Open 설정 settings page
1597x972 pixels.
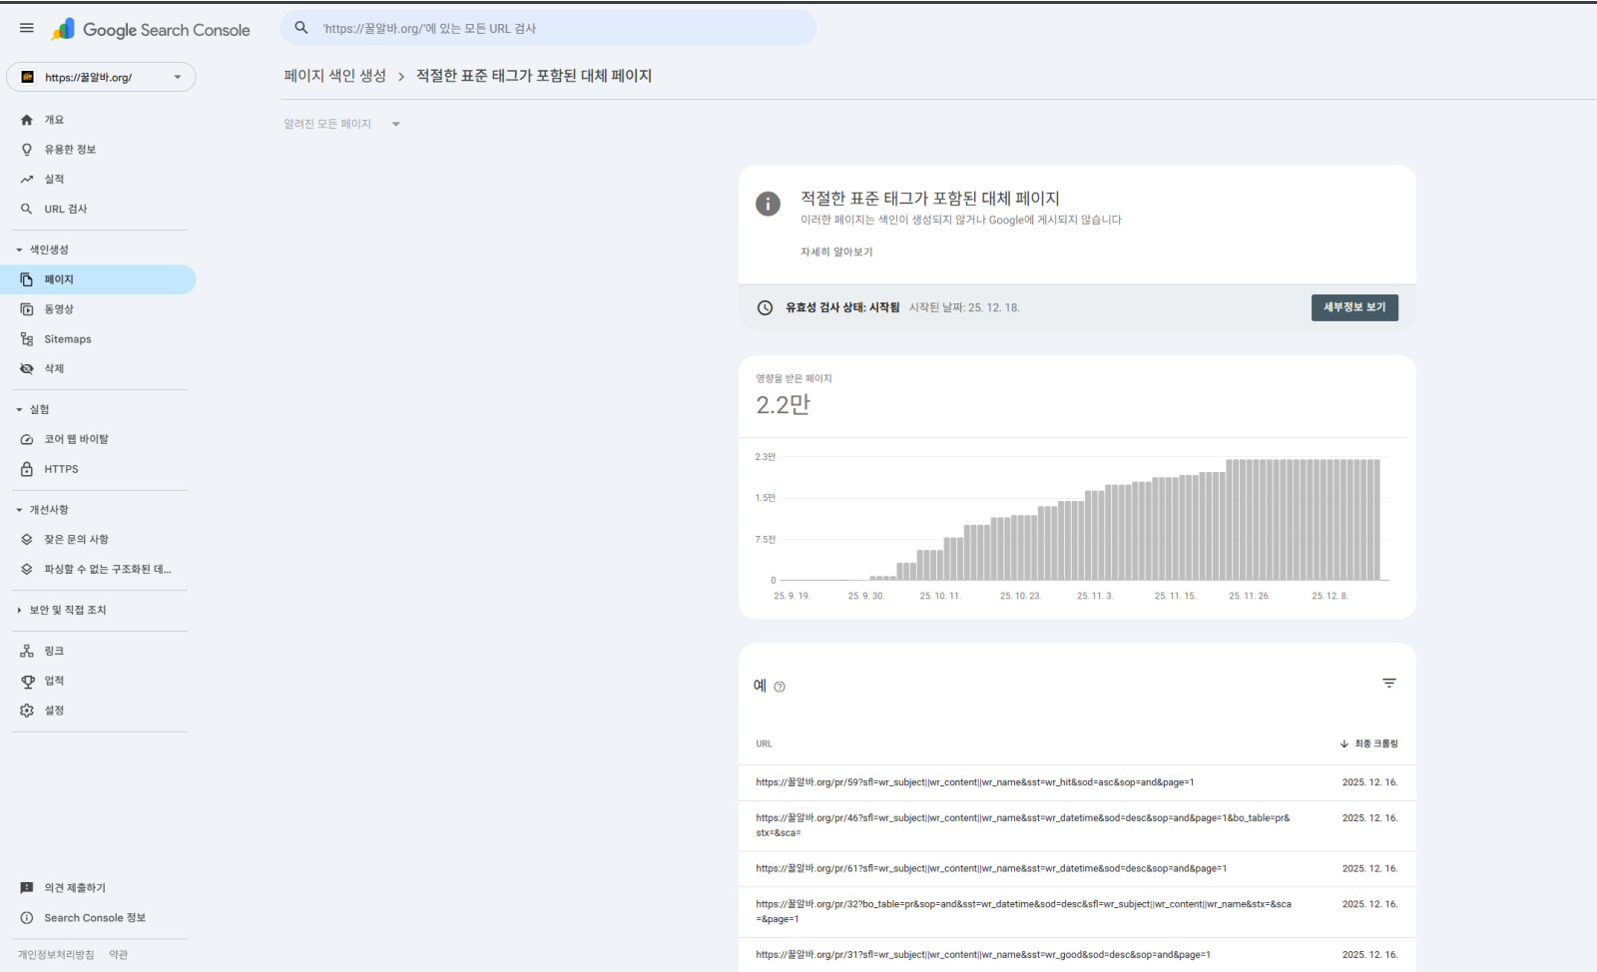pyautogui.click(x=54, y=711)
